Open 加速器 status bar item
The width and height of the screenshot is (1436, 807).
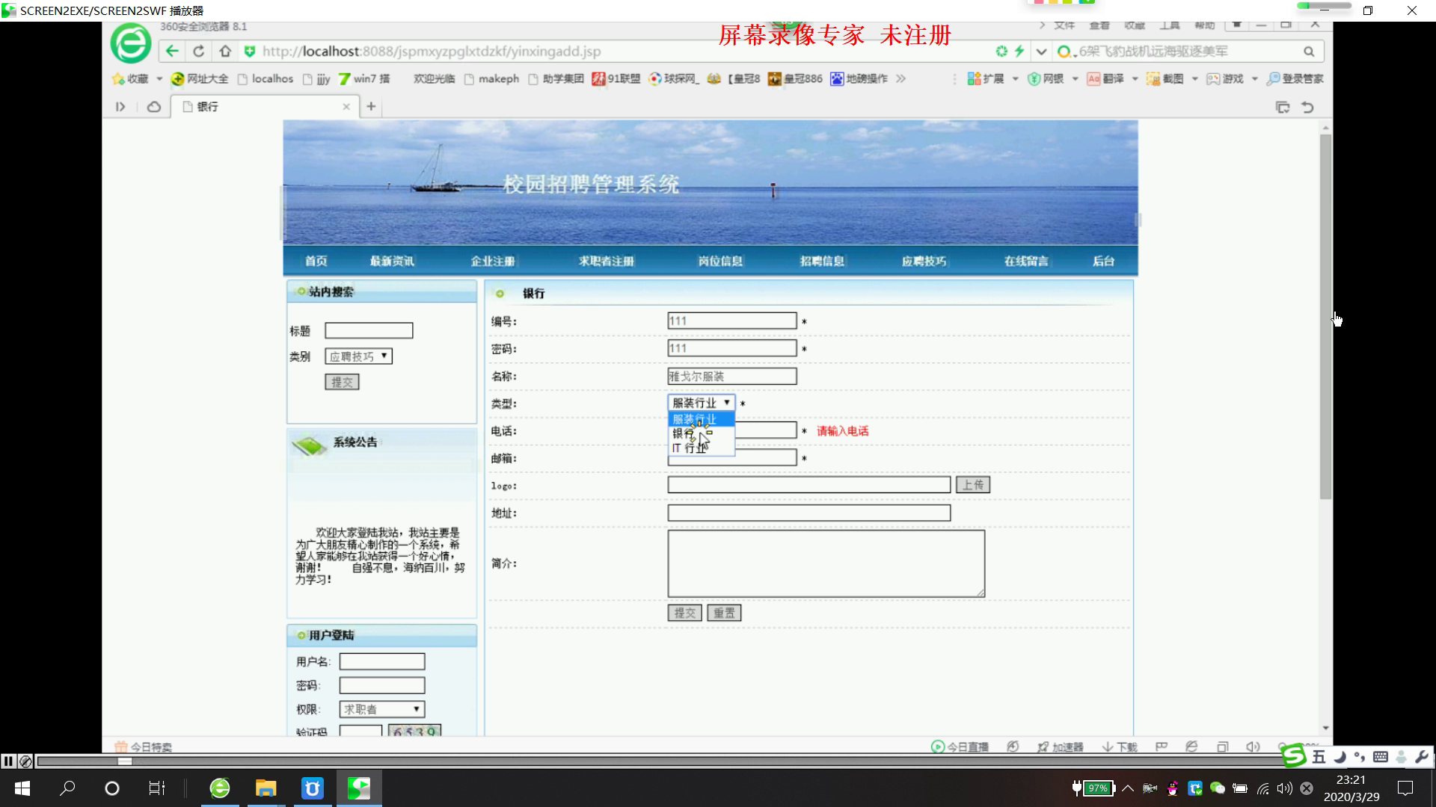(x=1060, y=746)
